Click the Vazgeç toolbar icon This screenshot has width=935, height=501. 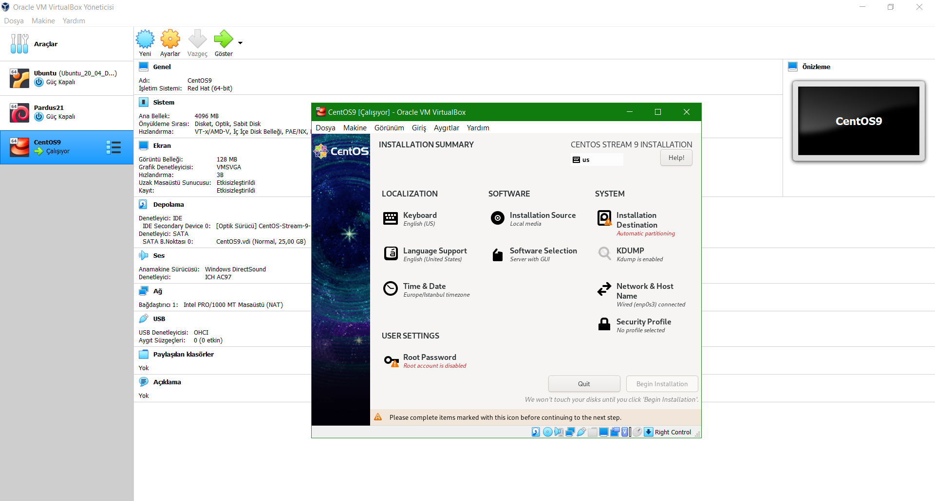197,39
